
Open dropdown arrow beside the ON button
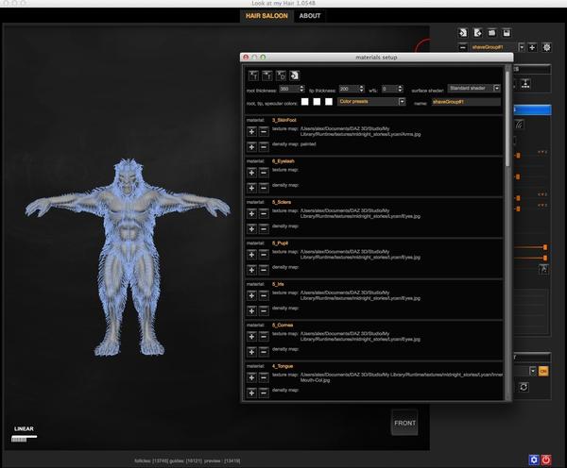click(x=533, y=371)
